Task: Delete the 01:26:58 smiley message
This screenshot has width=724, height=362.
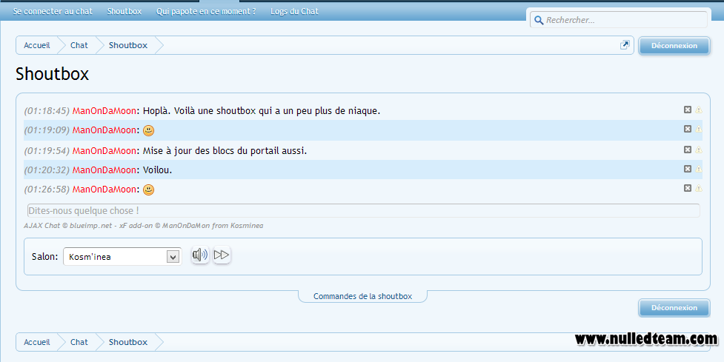Action: (688, 188)
